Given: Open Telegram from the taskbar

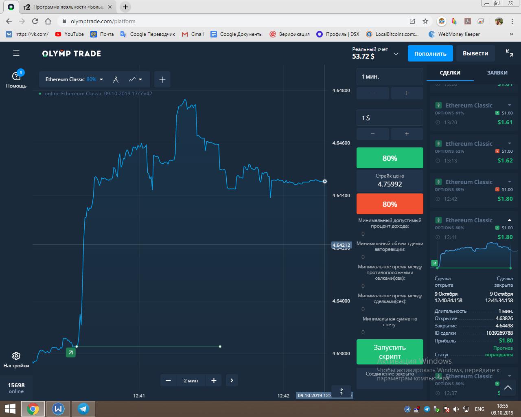Looking at the screenshot, I should (x=83, y=408).
